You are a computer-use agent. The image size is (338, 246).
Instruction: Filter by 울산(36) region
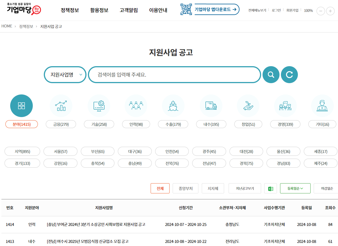pos(283,151)
